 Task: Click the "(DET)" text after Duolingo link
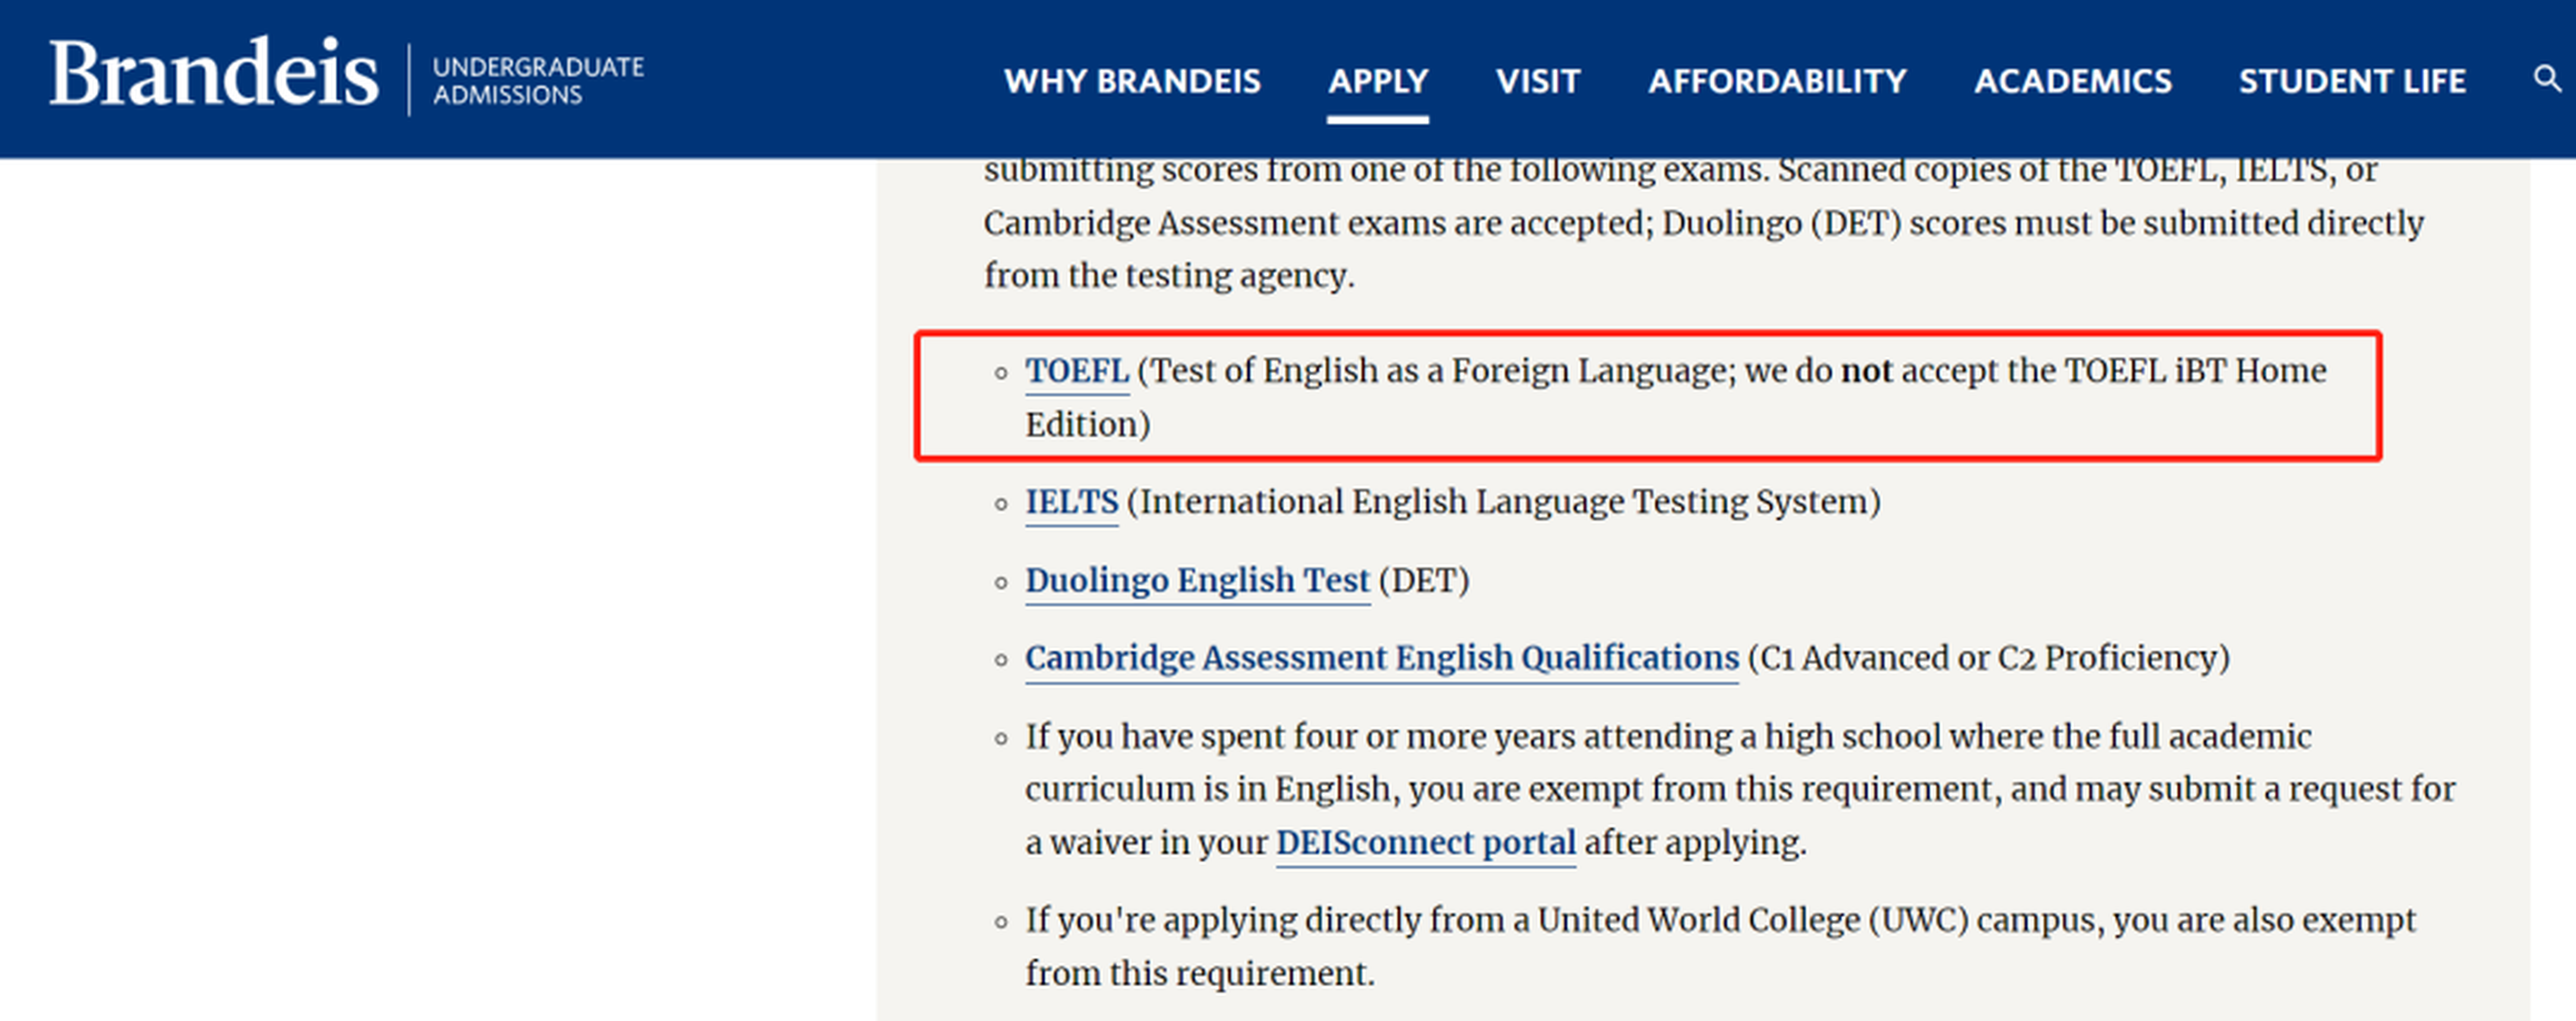click(x=1424, y=581)
